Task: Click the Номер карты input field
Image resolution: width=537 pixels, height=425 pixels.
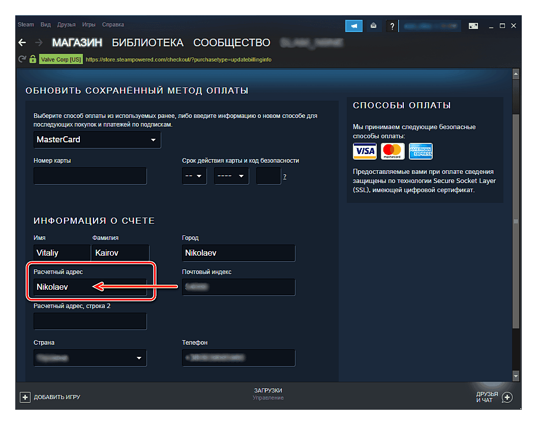Action: 90,176
